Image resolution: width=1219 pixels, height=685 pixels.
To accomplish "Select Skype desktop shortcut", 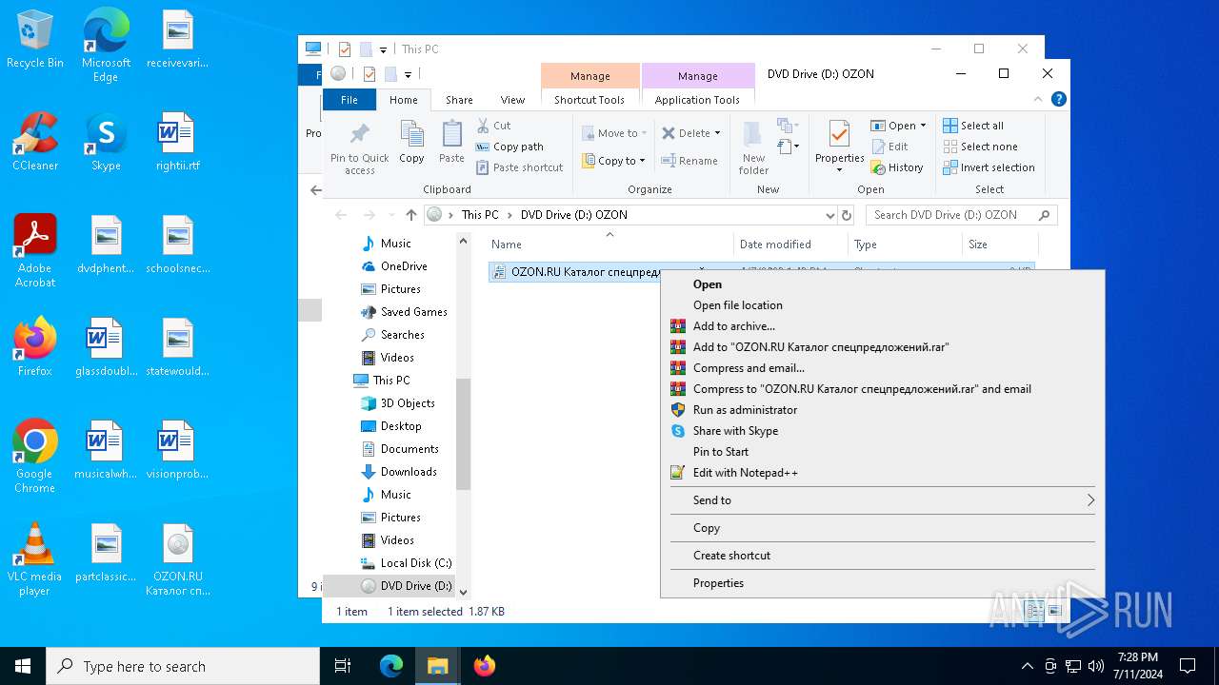I will click(106, 142).
